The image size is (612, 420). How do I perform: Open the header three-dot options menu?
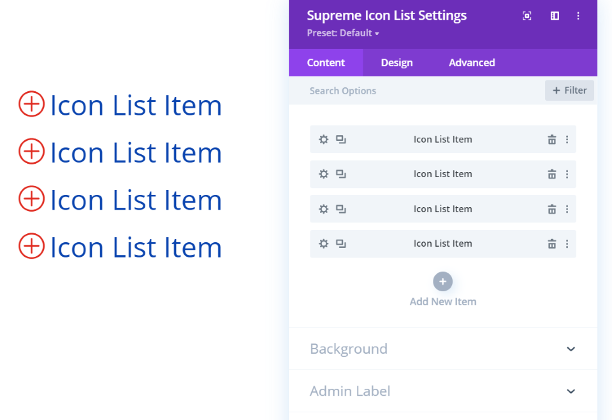(x=578, y=15)
